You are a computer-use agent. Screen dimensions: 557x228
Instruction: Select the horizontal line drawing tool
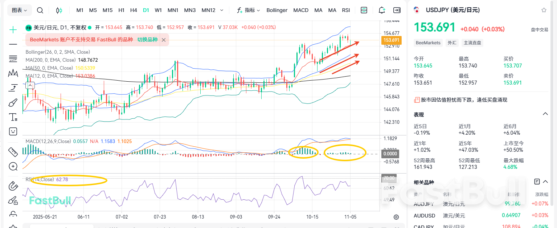coord(13,44)
